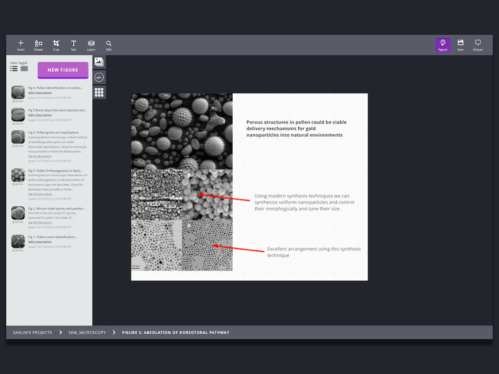
Task: Click the circular gfx panel icon
Action: [x=99, y=77]
